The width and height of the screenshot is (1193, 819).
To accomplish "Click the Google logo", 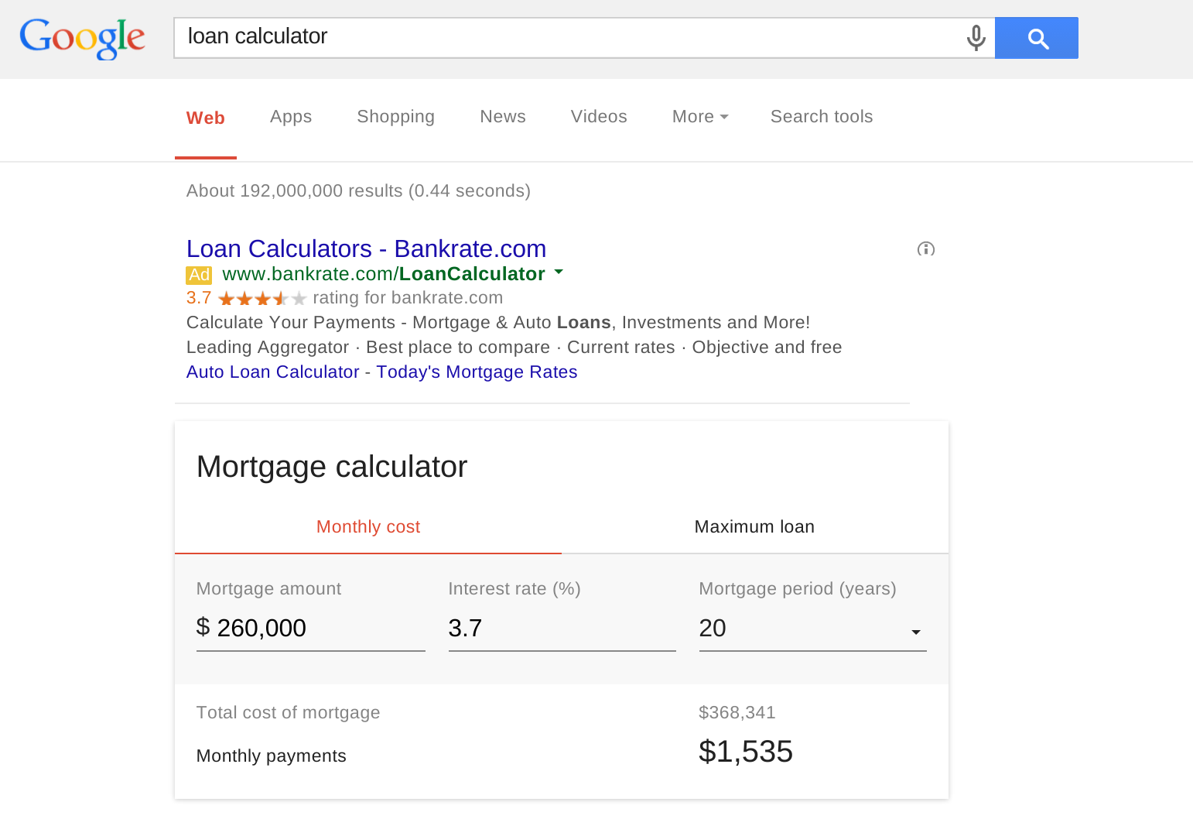I will [82, 39].
